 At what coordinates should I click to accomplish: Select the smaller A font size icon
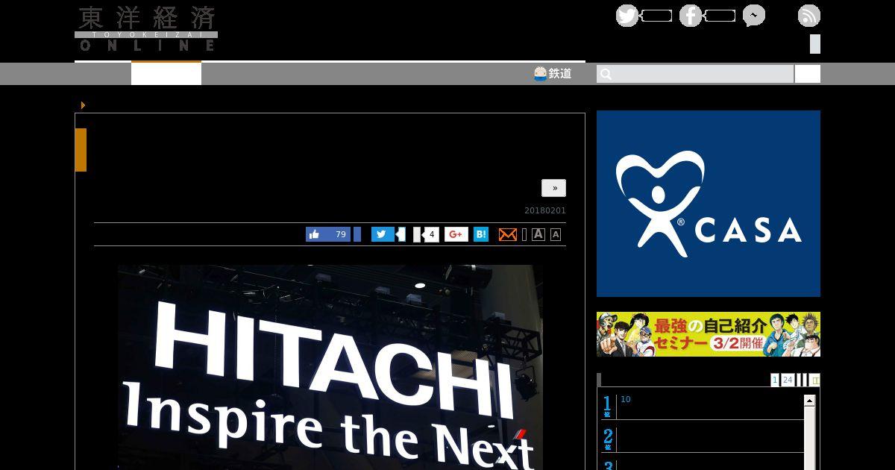coord(556,234)
